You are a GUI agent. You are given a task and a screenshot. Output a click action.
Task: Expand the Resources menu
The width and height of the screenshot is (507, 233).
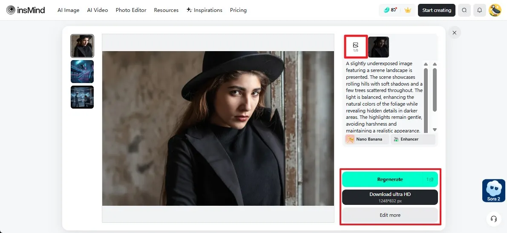tap(166, 10)
